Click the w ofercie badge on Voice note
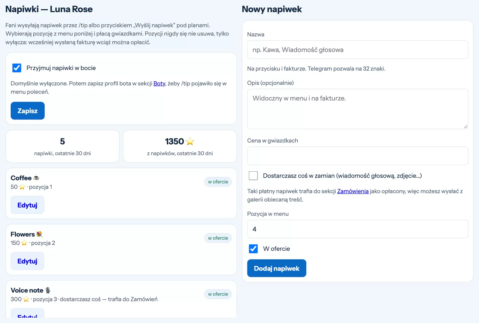 [218, 294]
